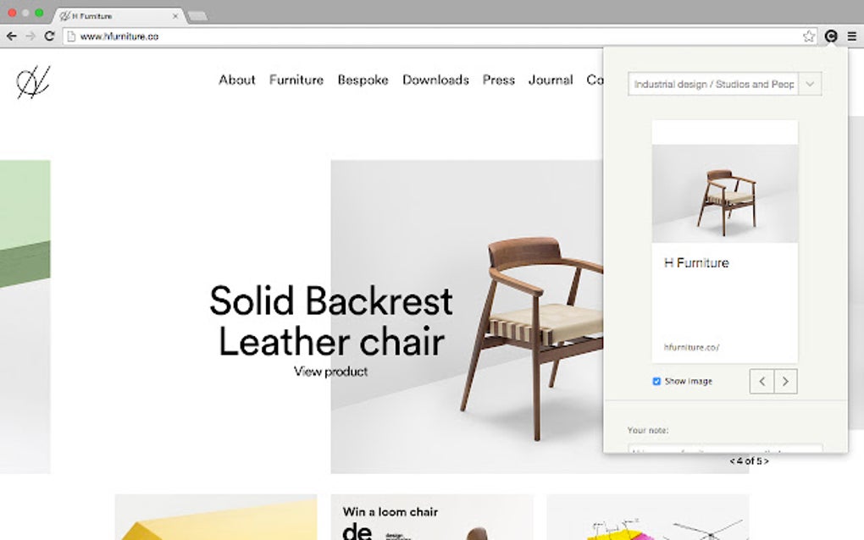The image size is (864, 540).
Task: Click the note text field
Action: pos(725,449)
